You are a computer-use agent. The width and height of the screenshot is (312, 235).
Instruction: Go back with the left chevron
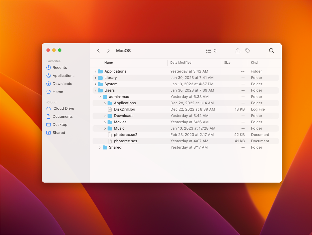click(98, 51)
